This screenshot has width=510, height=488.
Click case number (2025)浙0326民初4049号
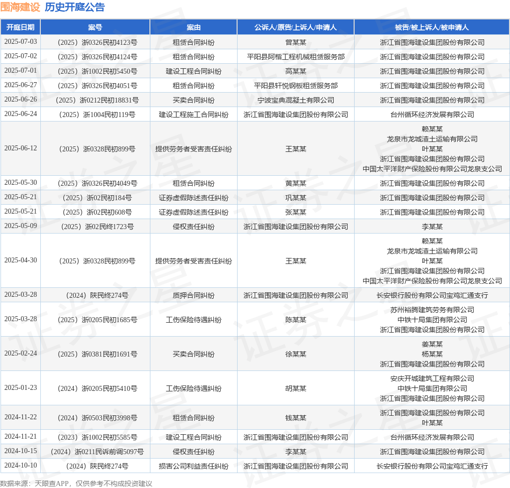coord(97,183)
